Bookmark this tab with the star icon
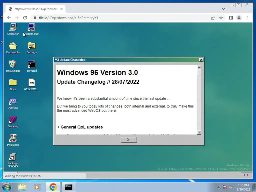 pos(221,18)
